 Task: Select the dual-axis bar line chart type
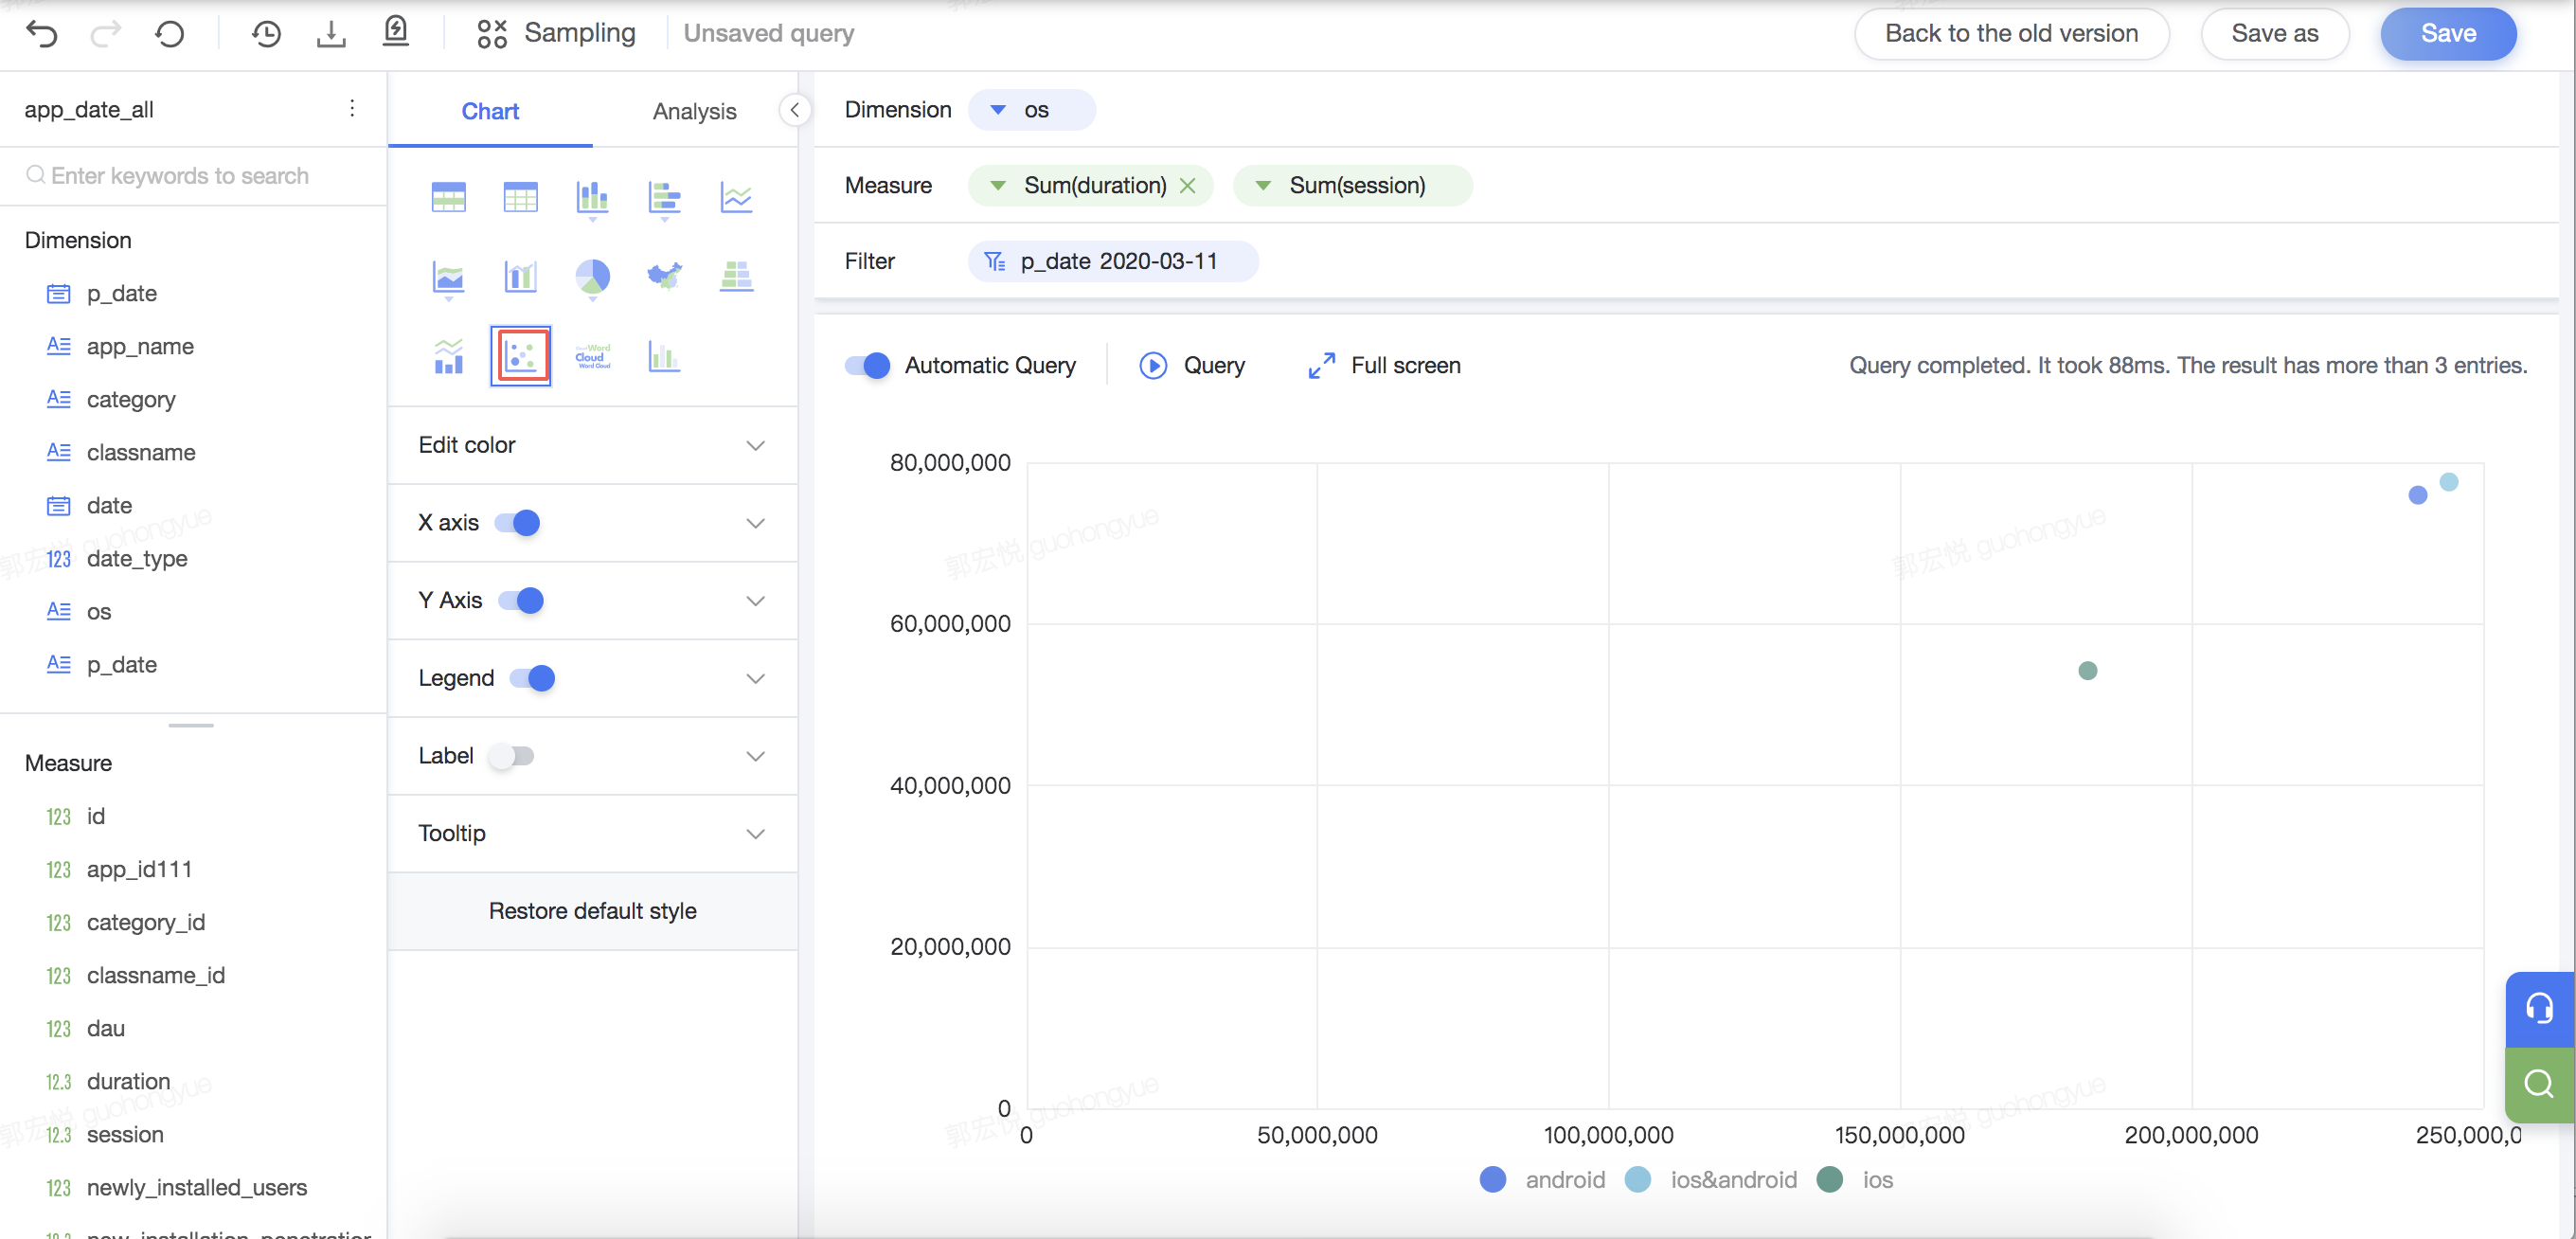520,276
